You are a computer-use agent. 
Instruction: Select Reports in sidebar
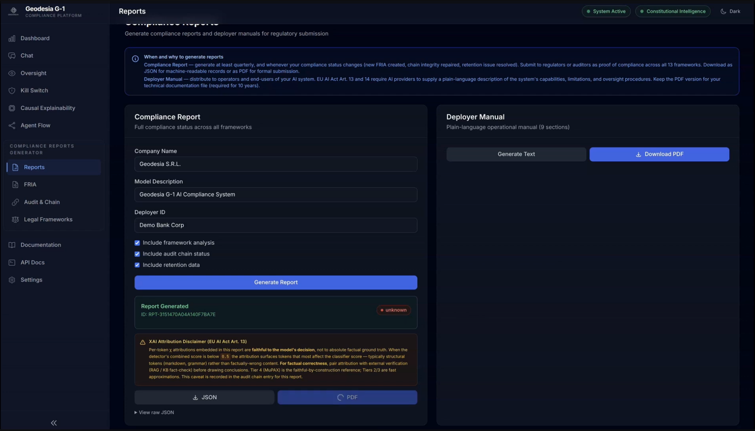pyautogui.click(x=54, y=167)
